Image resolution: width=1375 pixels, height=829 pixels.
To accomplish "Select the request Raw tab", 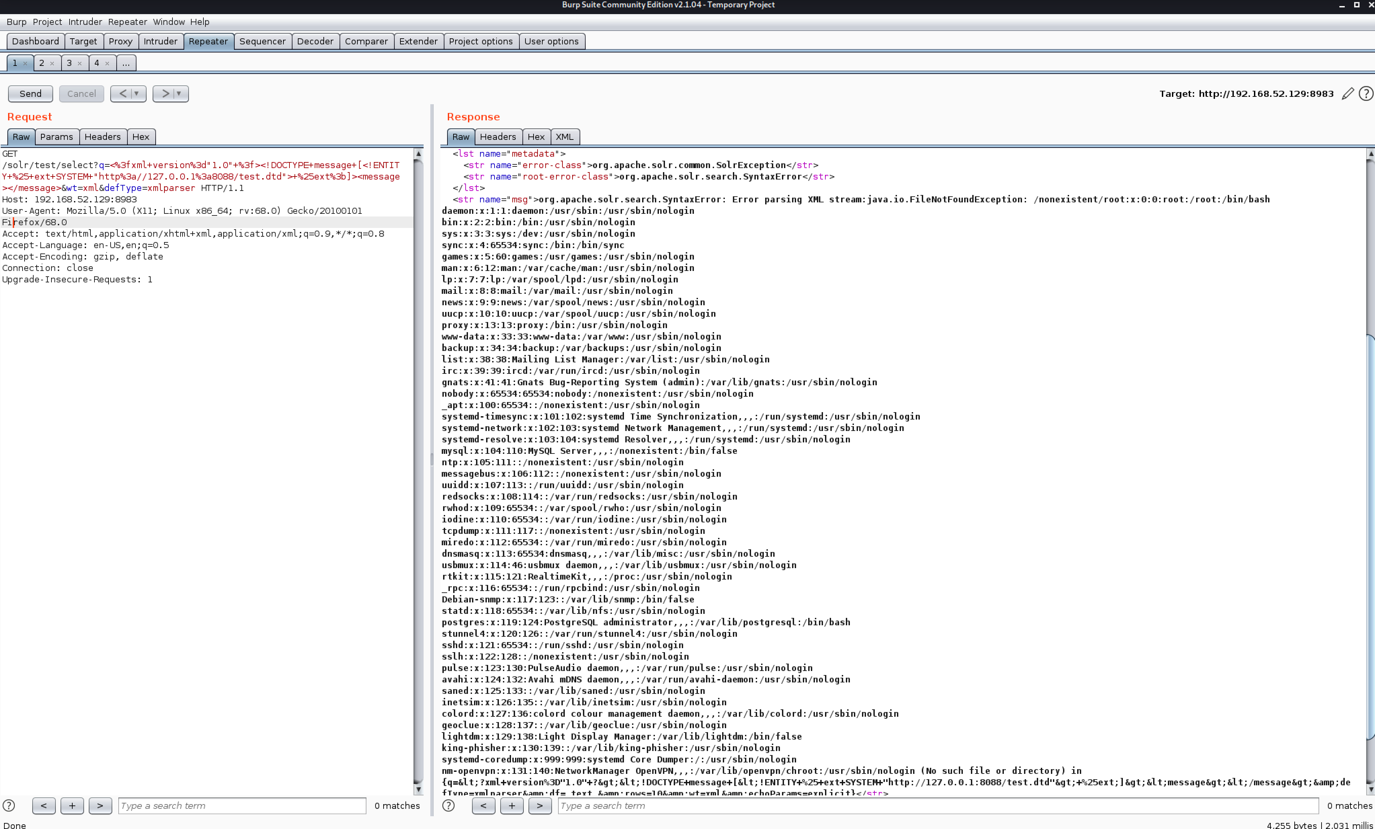I will pos(21,137).
